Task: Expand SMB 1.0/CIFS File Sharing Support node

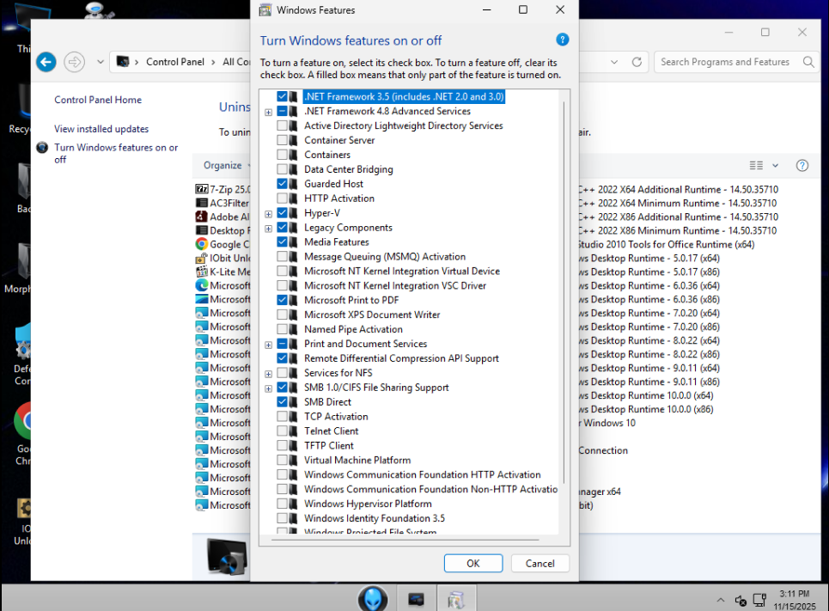Action: pos(269,388)
